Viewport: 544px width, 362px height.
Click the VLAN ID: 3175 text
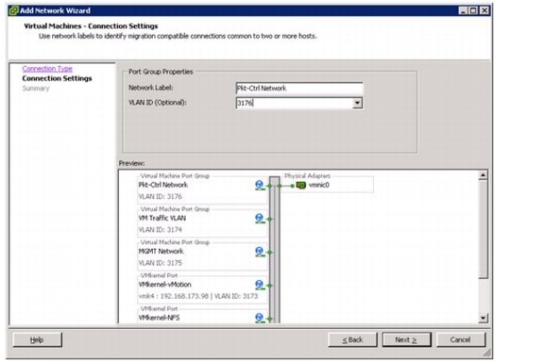tap(161, 263)
